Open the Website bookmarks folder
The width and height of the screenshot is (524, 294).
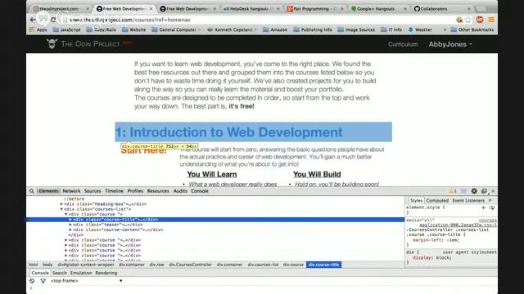click(x=134, y=29)
